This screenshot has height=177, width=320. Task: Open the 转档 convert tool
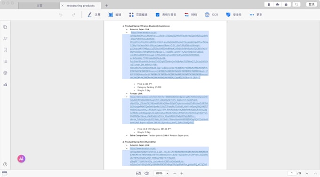point(191,15)
